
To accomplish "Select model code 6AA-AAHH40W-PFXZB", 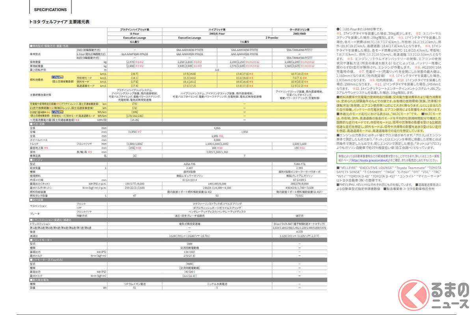I will [x=190, y=50].
